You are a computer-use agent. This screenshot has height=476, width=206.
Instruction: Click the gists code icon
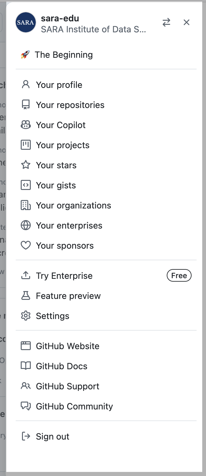coord(25,185)
